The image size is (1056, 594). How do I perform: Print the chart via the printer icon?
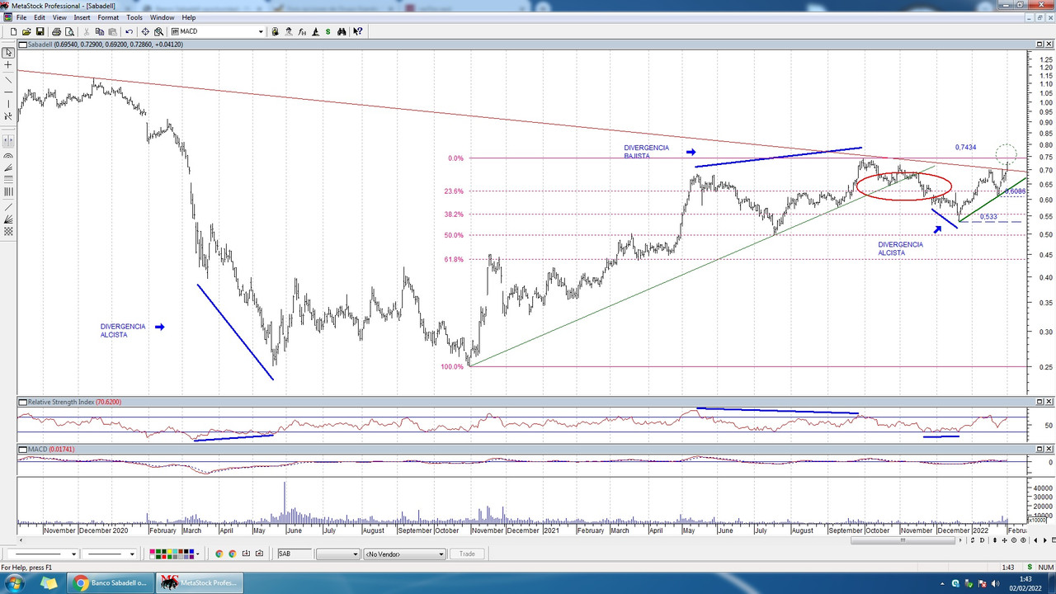(57, 31)
